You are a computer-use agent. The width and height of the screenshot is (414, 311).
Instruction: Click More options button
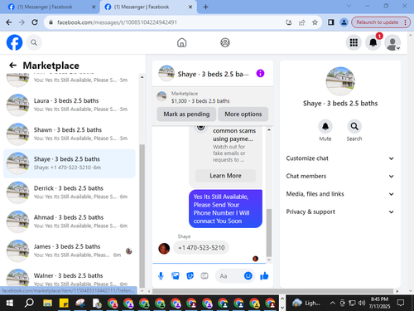pos(243,114)
